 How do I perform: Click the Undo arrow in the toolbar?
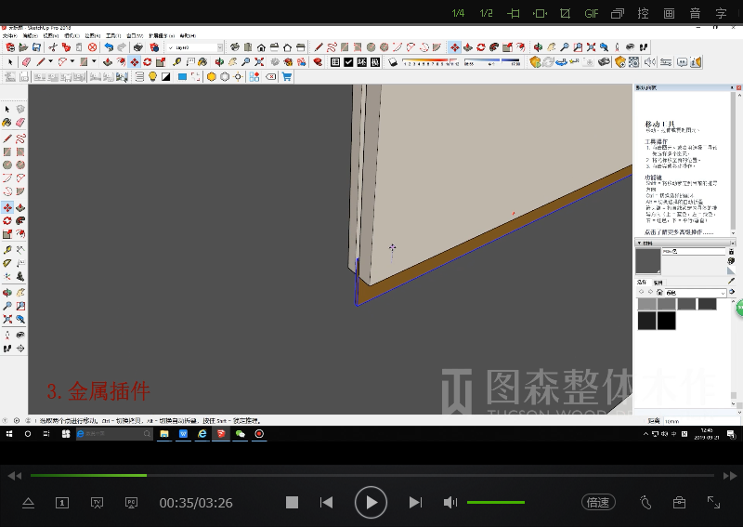click(x=109, y=47)
